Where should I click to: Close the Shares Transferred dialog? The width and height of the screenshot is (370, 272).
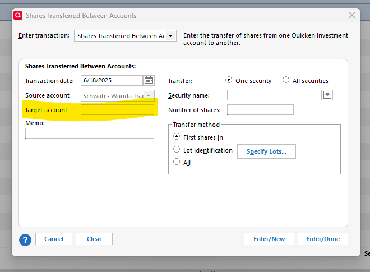[352, 15]
